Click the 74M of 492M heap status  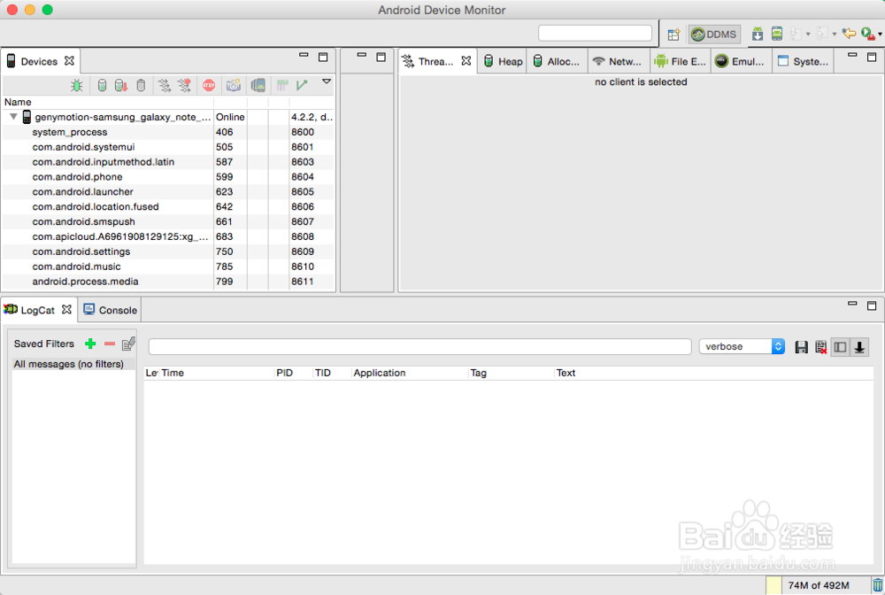[819, 585]
